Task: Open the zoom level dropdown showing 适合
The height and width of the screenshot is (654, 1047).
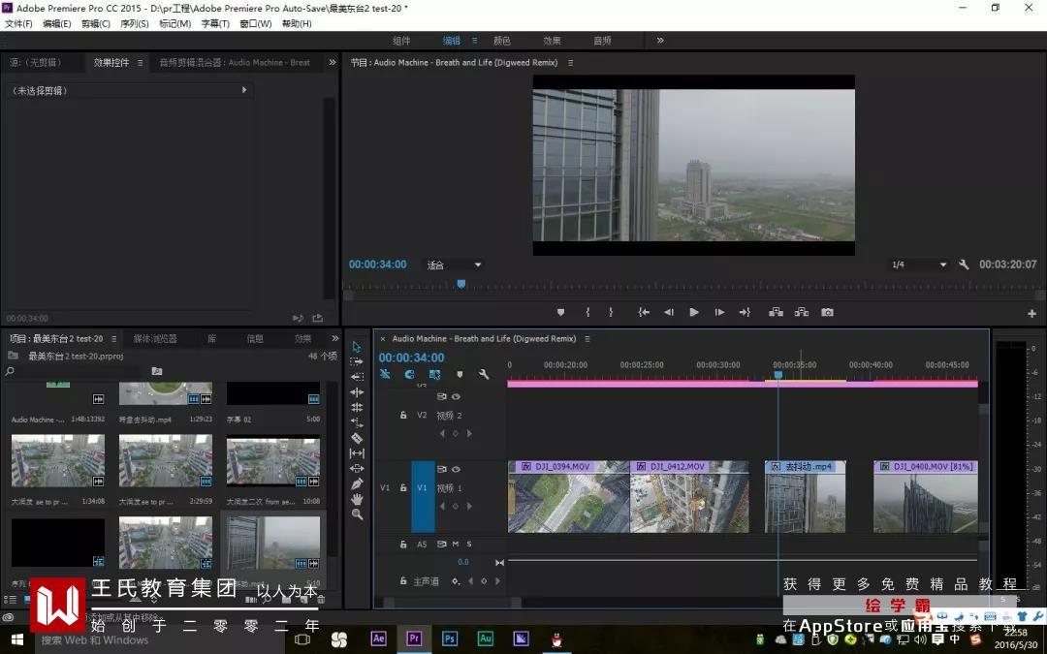Action: coord(455,265)
